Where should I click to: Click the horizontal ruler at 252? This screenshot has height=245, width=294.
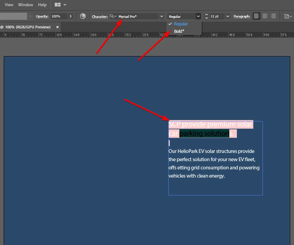[x=128, y=35]
